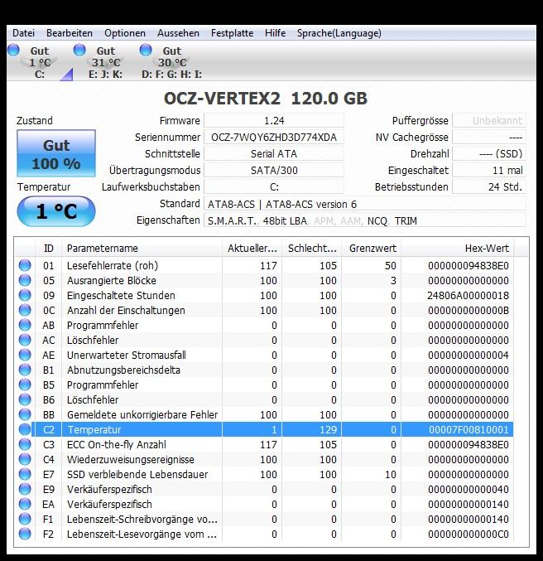Click the 1 °C temperature indicator button
This screenshot has width=543, height=561.
tap(56, 211)
